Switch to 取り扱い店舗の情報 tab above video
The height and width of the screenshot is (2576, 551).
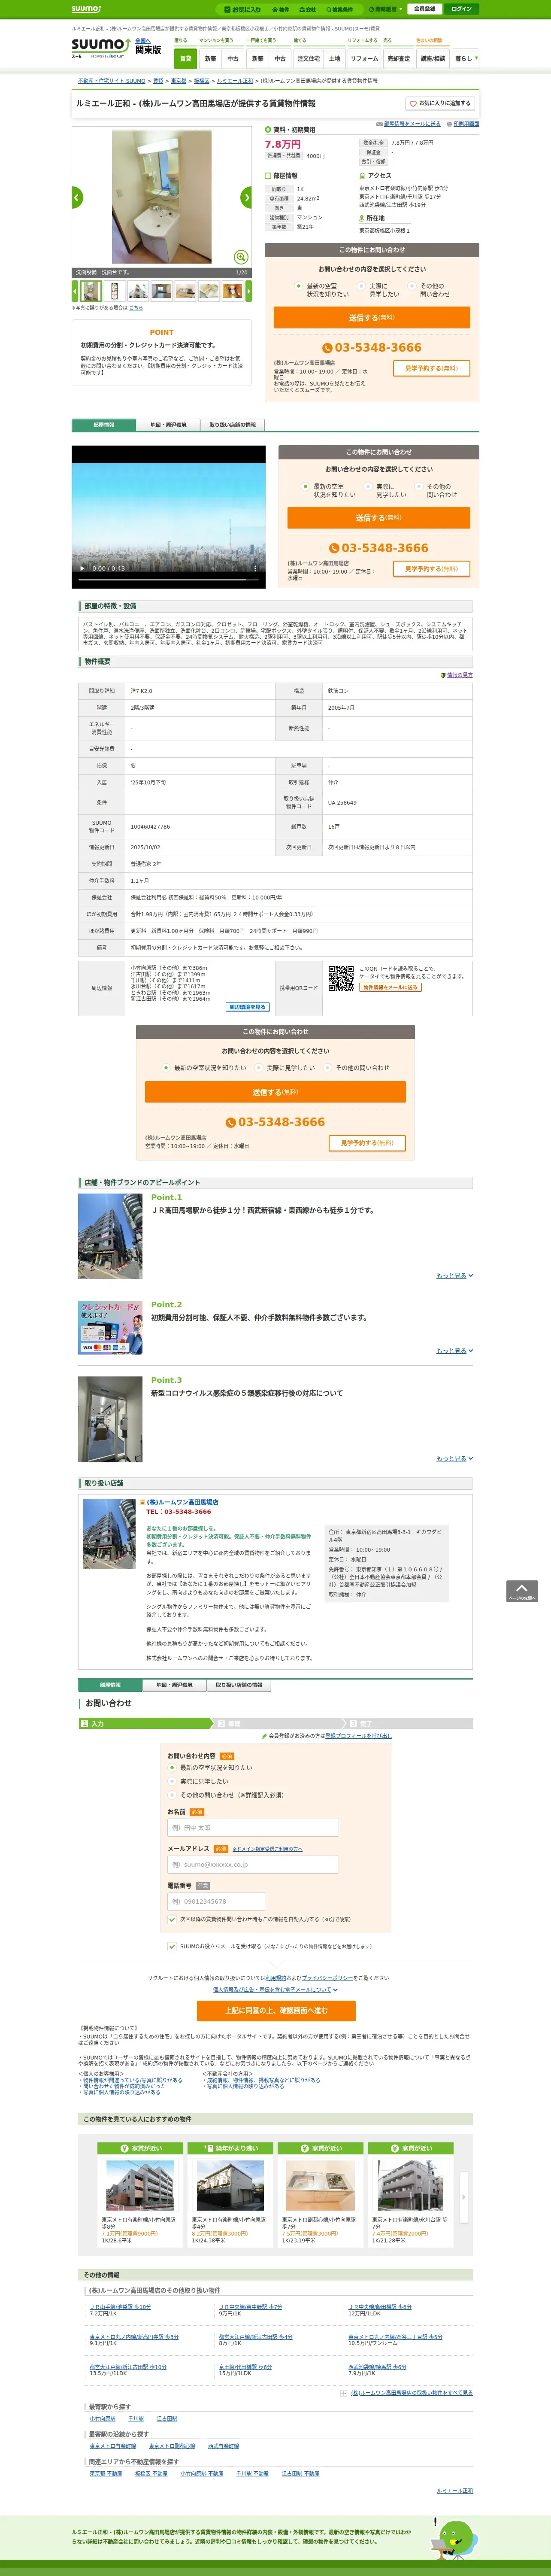pyautogui.click(x=232, y=425)
